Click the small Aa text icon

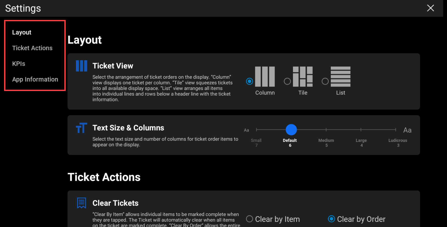pyautogui.click(x=246, y=130)
